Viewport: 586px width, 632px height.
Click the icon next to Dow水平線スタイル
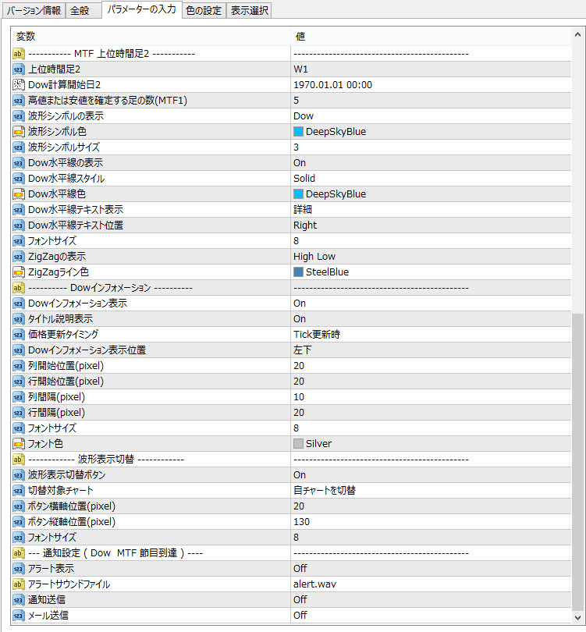(19, 179)
